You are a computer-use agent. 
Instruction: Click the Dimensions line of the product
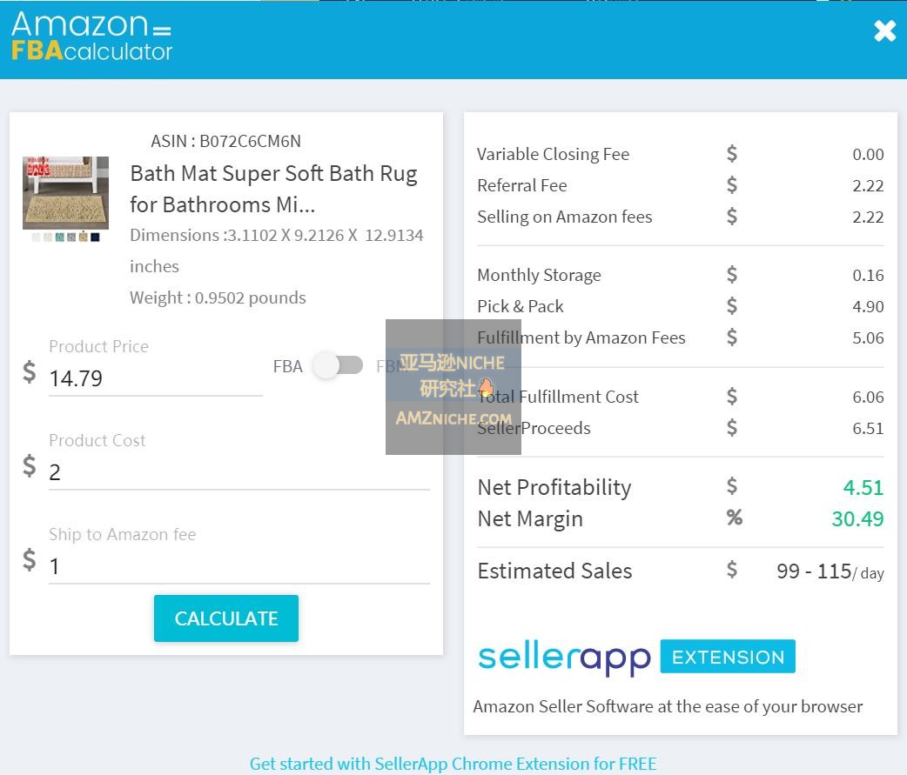tap(277, 251)
